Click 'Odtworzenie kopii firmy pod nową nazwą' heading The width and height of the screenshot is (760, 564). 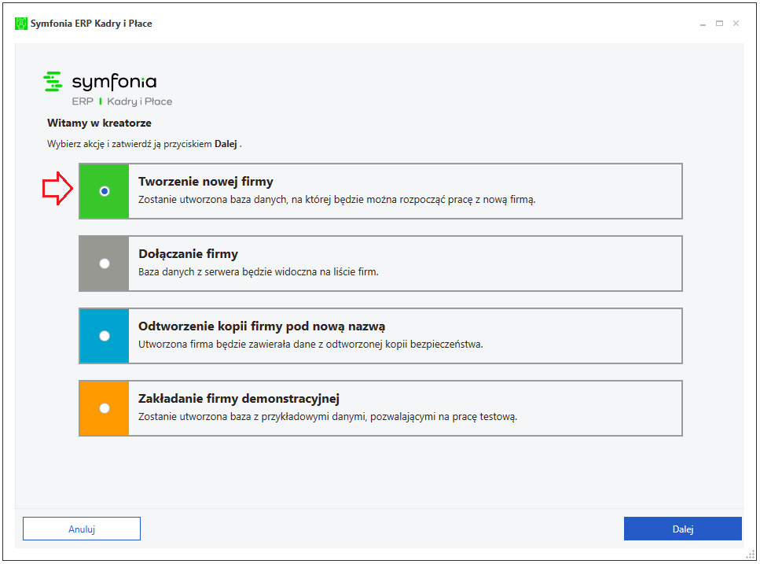[262, 326]
